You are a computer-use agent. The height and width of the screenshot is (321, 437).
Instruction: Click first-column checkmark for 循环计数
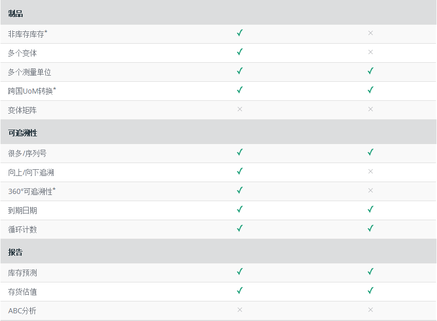pos(240,228)
